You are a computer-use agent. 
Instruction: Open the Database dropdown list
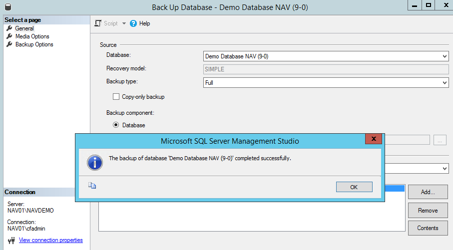pyautogui.click(x=326, y=56)
